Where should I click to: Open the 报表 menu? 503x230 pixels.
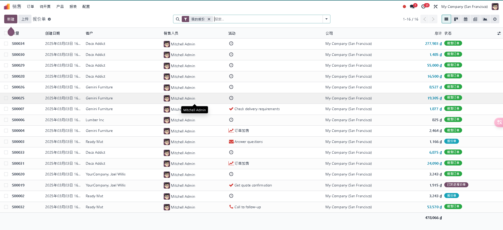click(73, 7)
